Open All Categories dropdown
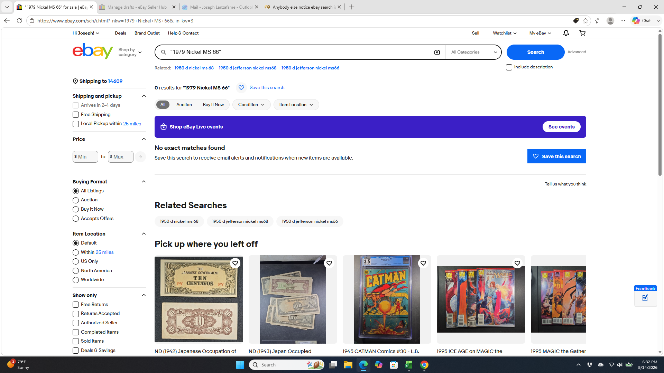 tap(473, 52)
